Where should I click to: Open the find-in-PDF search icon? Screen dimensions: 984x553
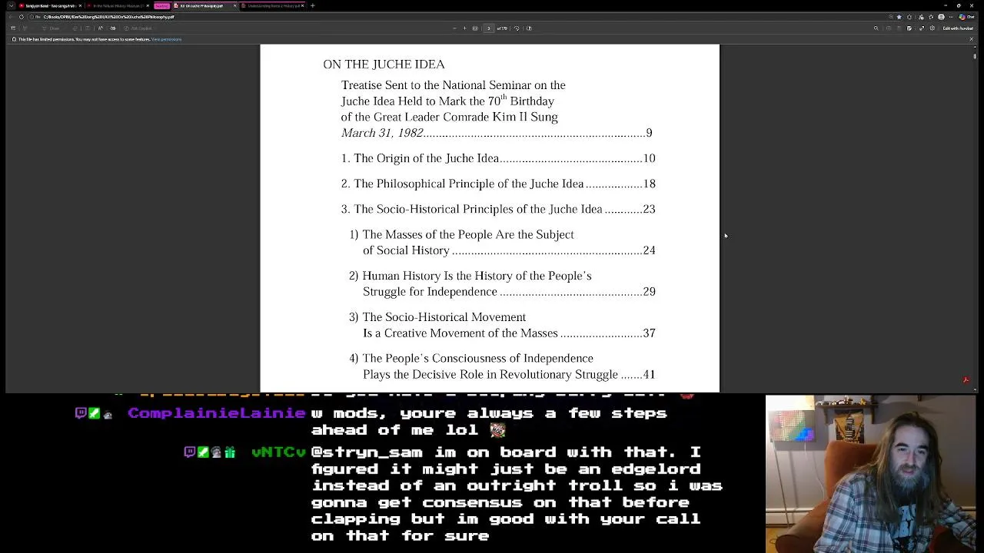[876, 28]
